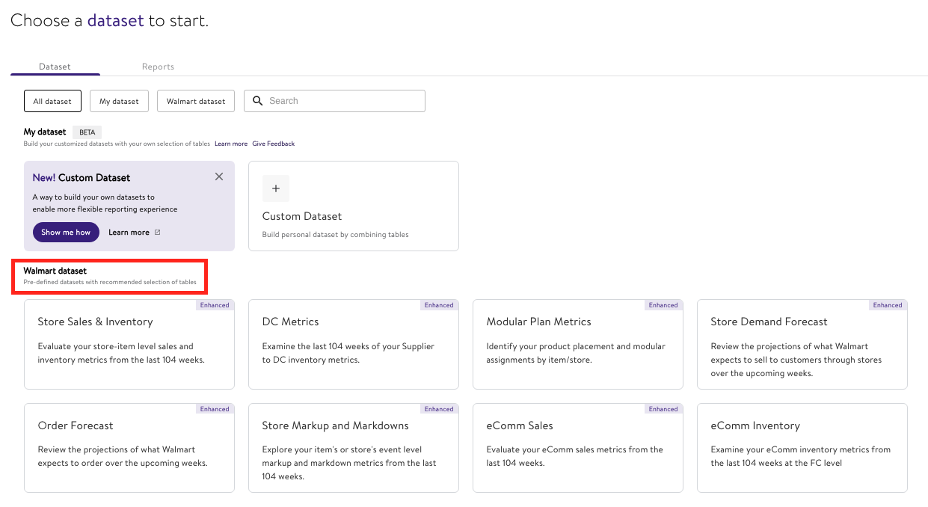The image size is (928, 507).
Task: Open the Order Forecast dataset card
Action: pyautogui.click(x=129, y=448)
